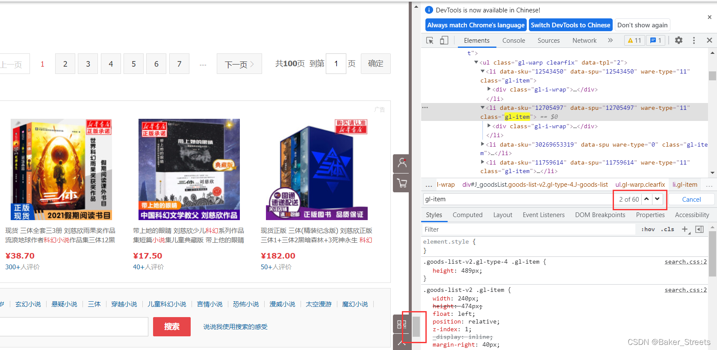This screenshot has width=717, height=350.
Task: Switch to the Network tab
Action: (584, 41)
